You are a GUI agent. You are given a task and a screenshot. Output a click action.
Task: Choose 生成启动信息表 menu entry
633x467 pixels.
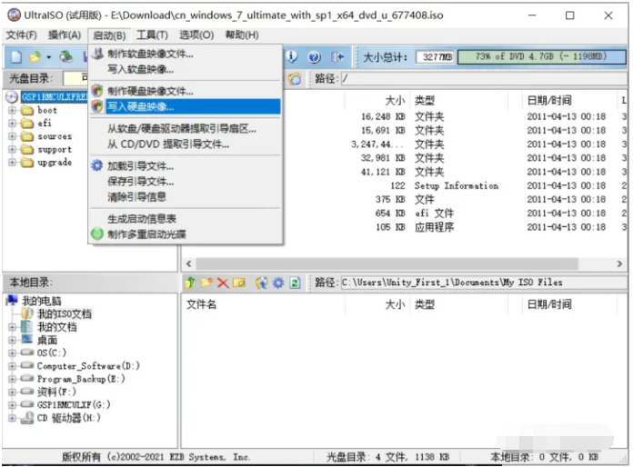pyautogui.click(x=186, y=219)
